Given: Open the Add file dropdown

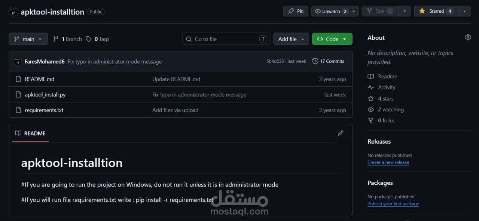Looking at the screenshot, I should 291,39.
